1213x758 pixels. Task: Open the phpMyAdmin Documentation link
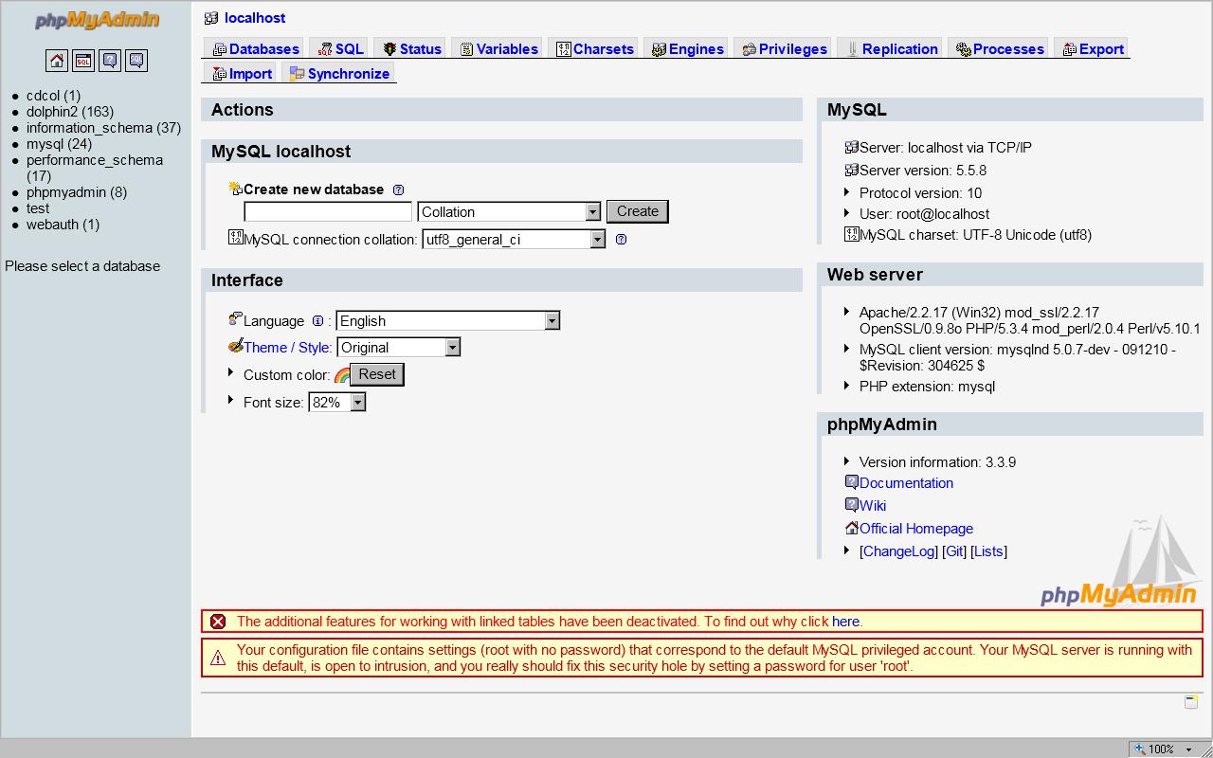(x=906, y=483)
